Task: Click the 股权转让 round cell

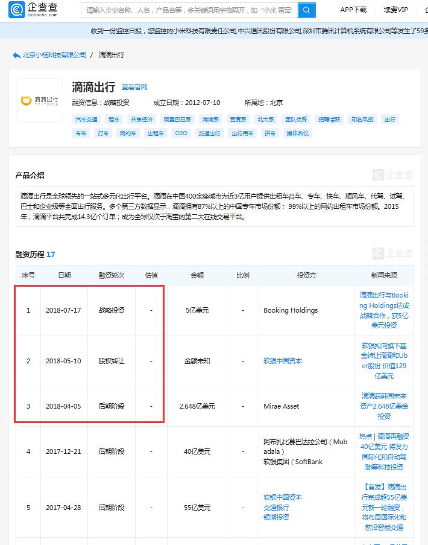Action: tap(112, 361)
